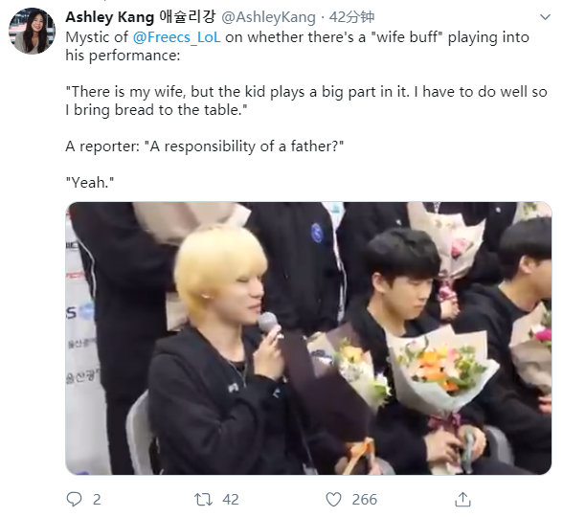Play the embedded interview video

pyautogui.click(x=308, y=338)
